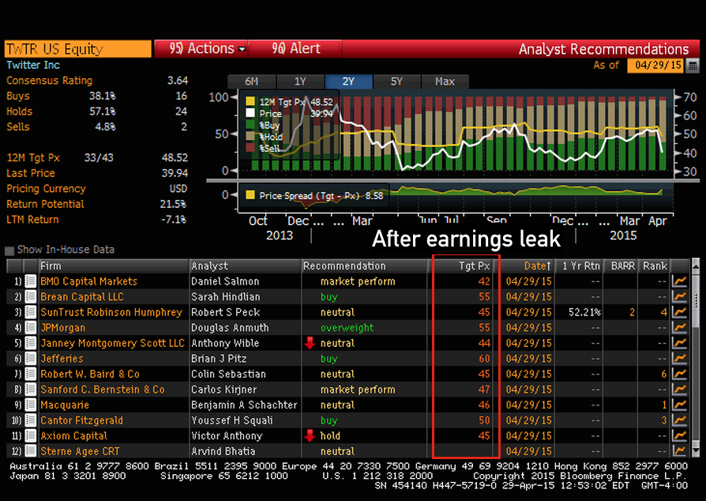The height and width of the screenshot is (501, 706).
Task: Click analyst name Douglas Anmuth
Action: click(x=230, y=328)
